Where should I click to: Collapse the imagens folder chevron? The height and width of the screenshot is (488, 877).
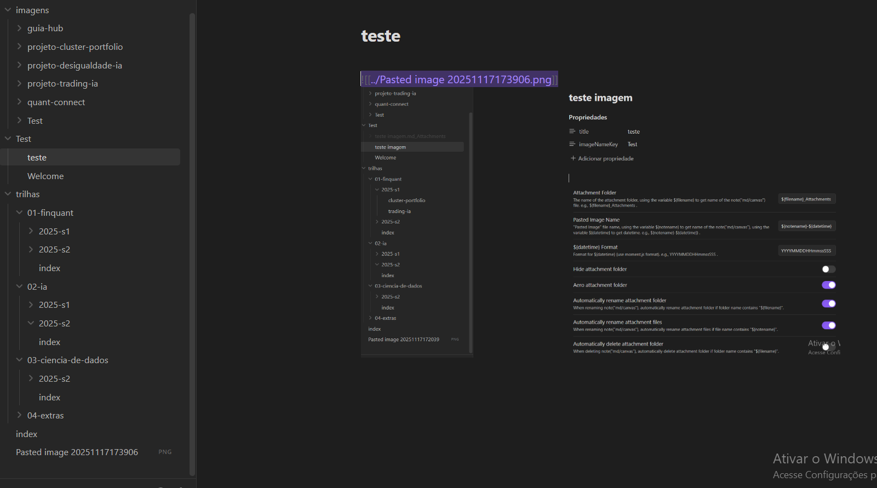tap(8, 10)
